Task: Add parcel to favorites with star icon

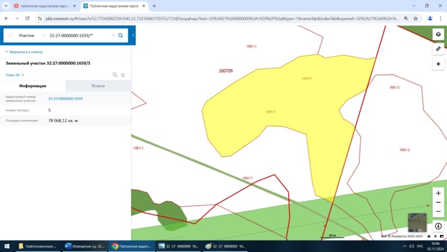Action: [x=123, y=75]
